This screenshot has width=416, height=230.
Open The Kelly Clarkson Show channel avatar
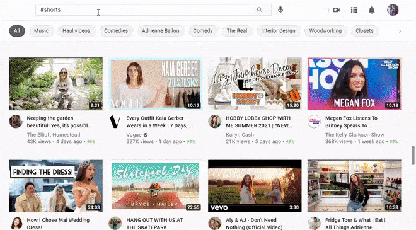314,122
